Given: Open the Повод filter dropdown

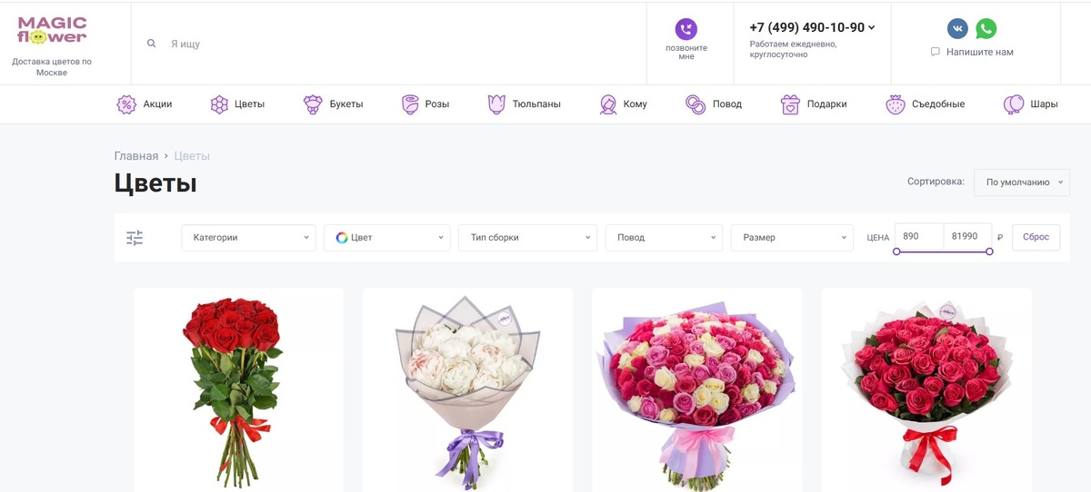Looking at the screenshot, I should [664, 238].
